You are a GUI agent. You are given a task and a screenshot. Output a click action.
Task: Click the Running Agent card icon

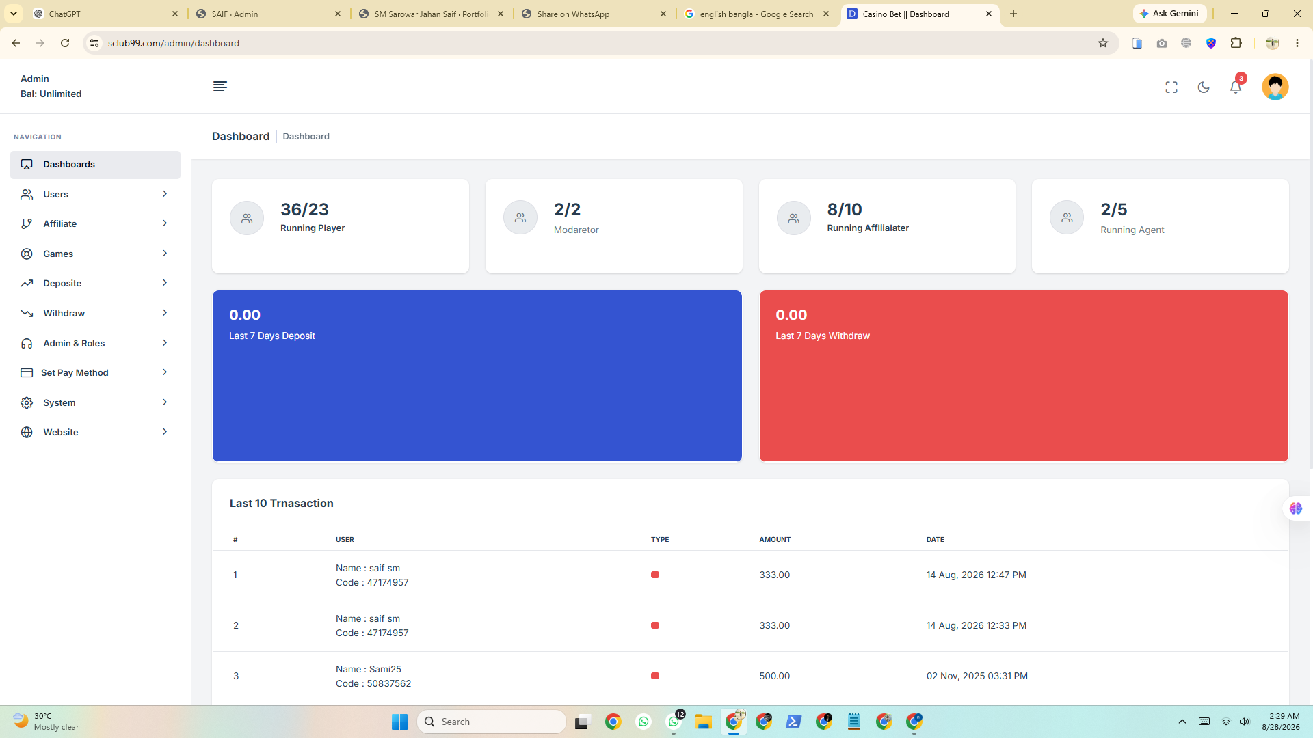(x=1067, y=218)
